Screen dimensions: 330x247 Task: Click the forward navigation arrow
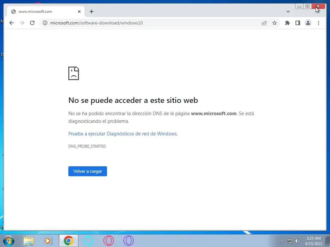22,23
